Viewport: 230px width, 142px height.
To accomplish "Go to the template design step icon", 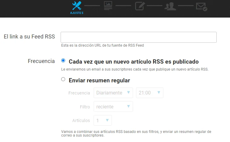I will 108,5.
